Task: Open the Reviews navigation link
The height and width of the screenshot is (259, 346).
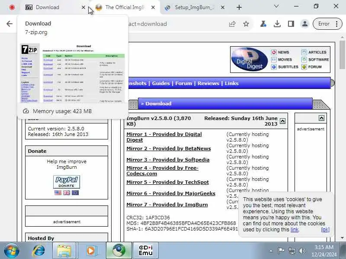Action: click(208, 83)
